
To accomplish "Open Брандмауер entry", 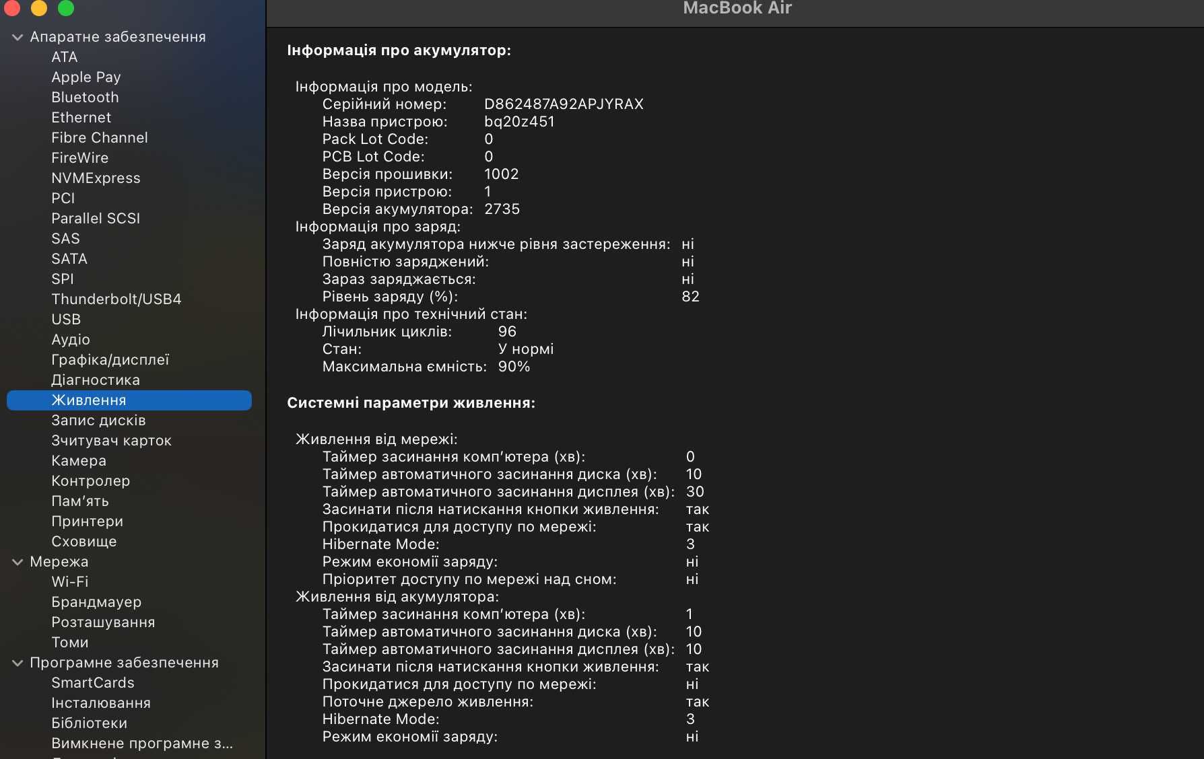I will click(x=96, y=602).
